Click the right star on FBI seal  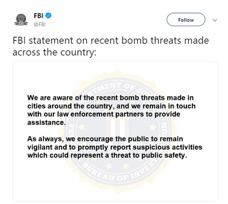153,127
